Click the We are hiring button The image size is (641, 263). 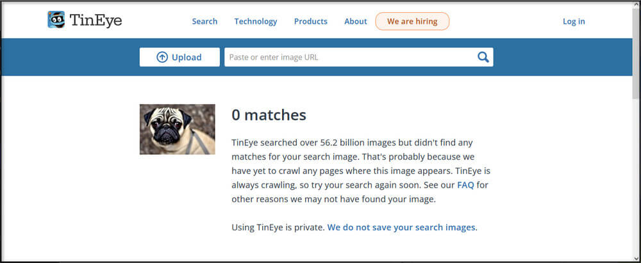click(x=412, y=21)
